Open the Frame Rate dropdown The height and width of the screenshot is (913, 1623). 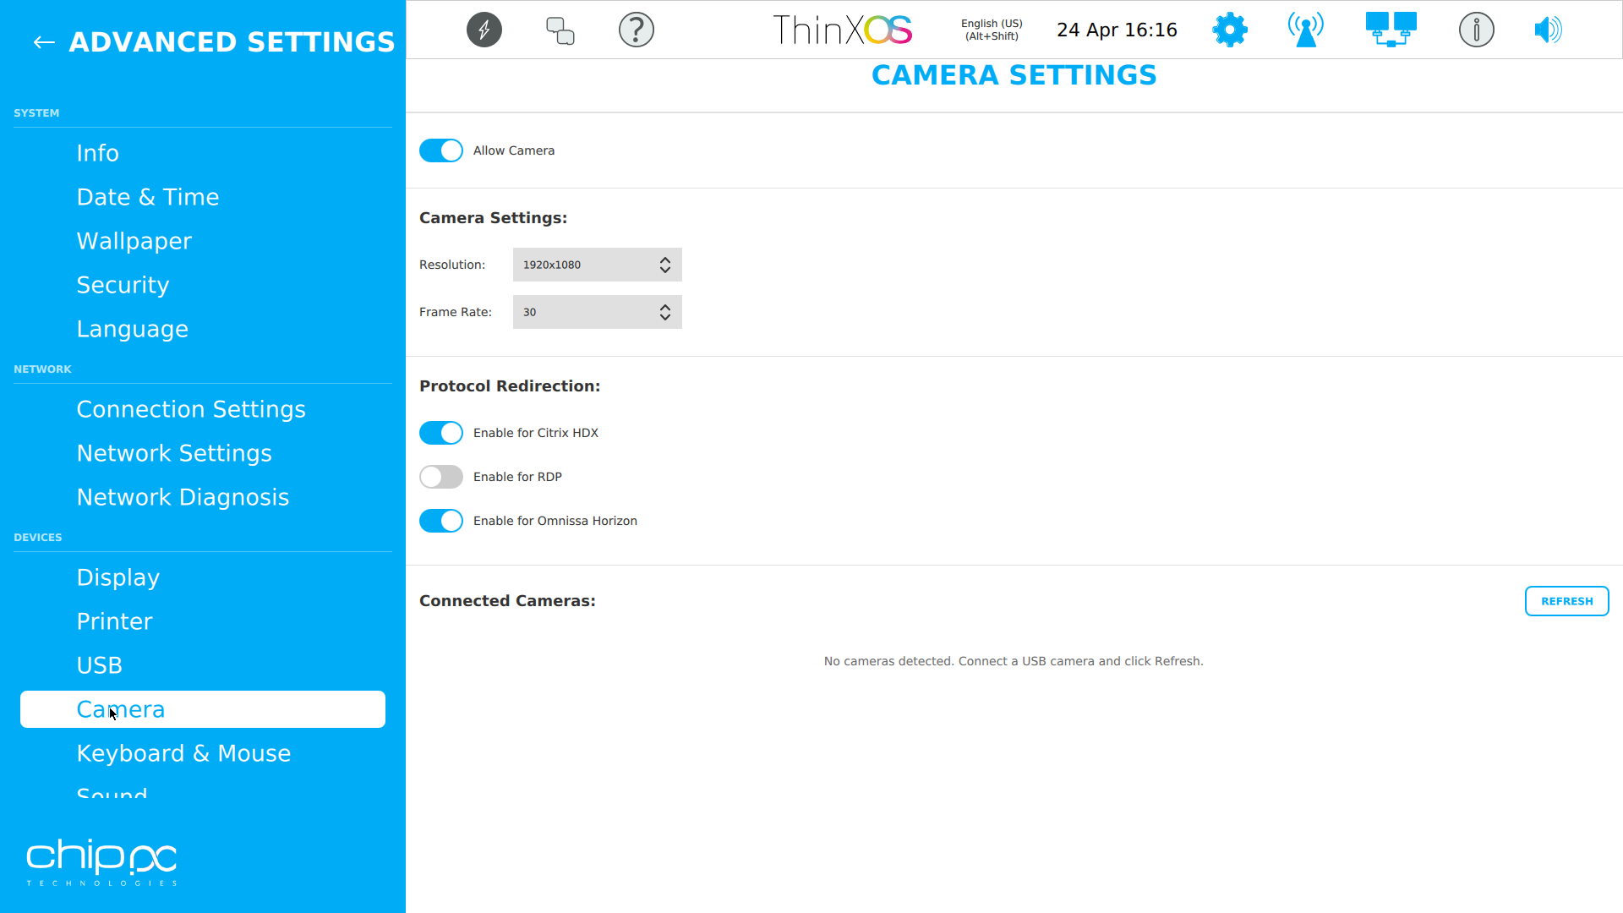(x=597, y=312)
